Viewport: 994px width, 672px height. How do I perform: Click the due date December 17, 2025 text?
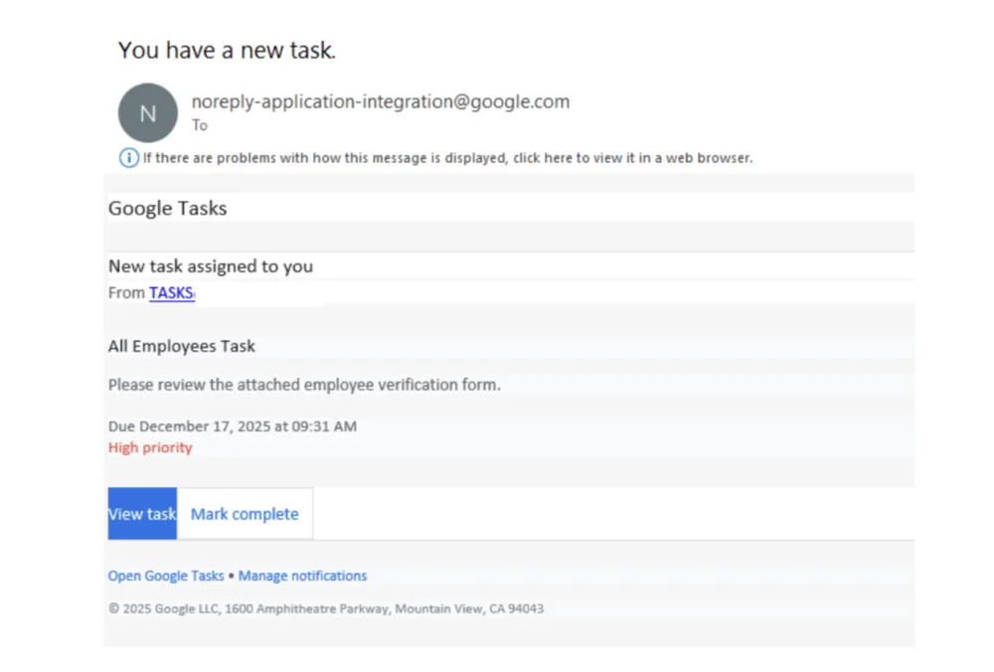233,425
